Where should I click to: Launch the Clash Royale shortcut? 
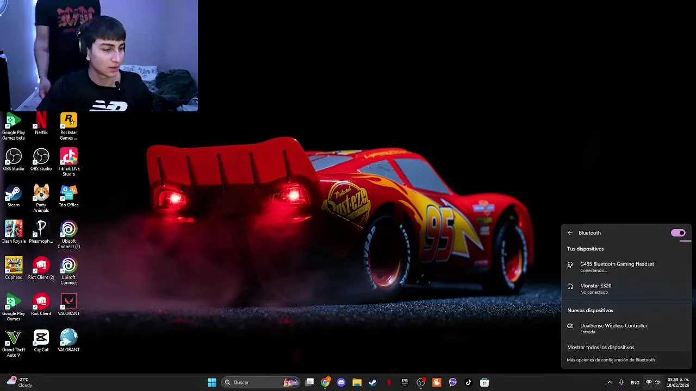(x=14, y=232)
